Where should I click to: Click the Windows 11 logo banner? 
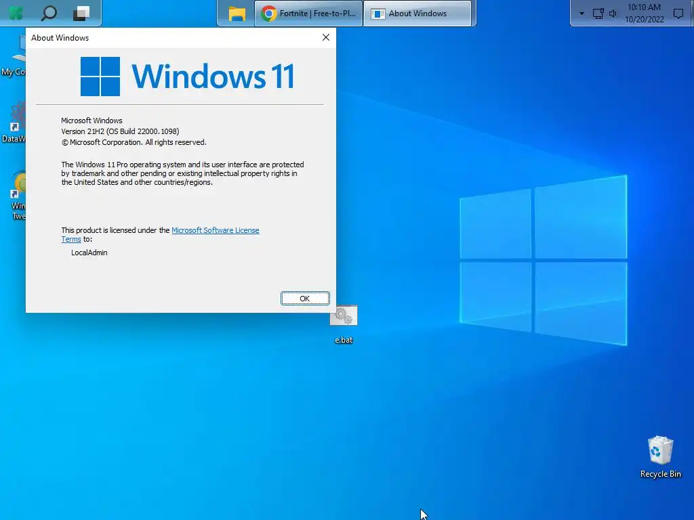(x=187, y=76)
